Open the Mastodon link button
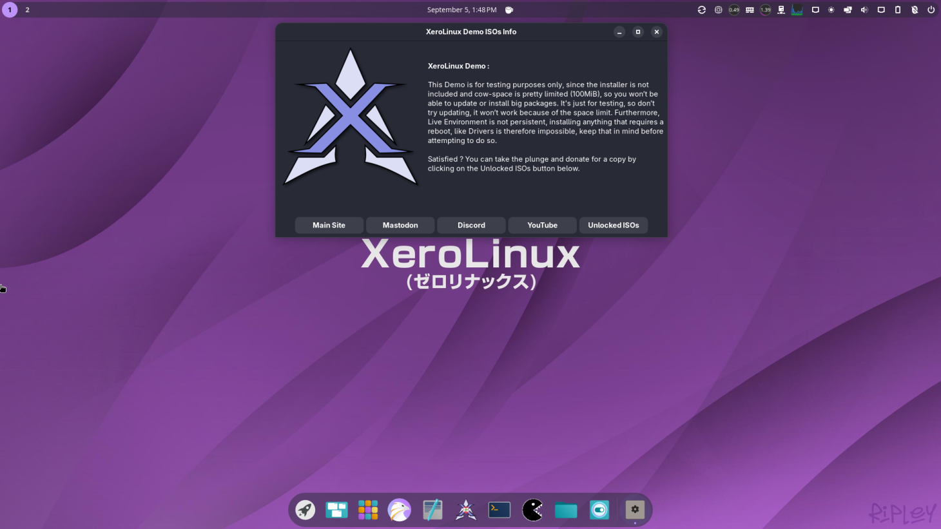The width and height of the screenshot is (941, 529). tap(400, 225)
